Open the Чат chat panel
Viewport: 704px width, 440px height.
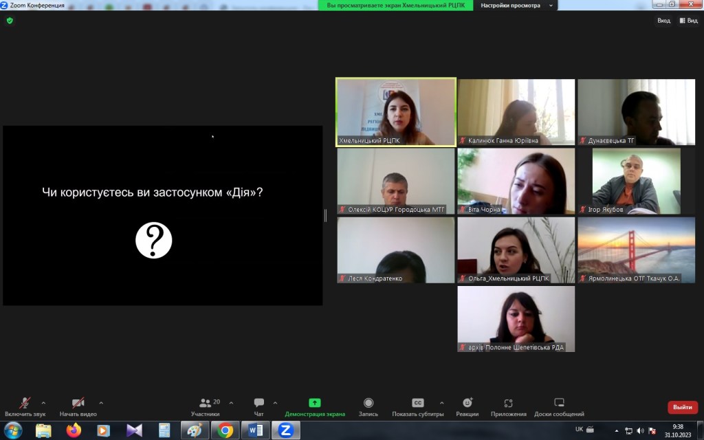258,406
